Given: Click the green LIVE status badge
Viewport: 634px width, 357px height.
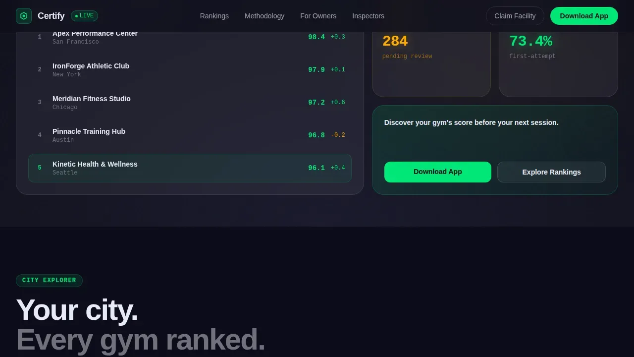Looking at the screenshot, I should (x=84, y=16).
